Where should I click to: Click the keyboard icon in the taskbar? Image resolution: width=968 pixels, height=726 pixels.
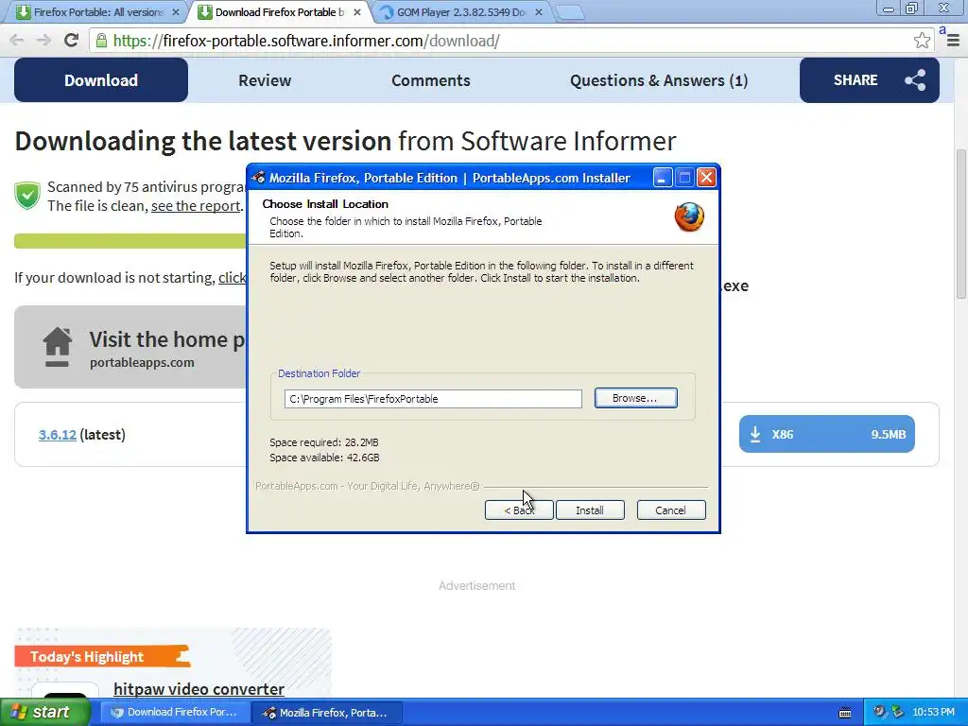(x=845, y=713)
